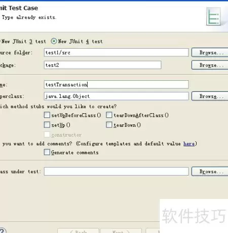Click the JUnit wizard banner icon
The height and width of the screenshot is (233, 228).
click(x=213, y=16)
